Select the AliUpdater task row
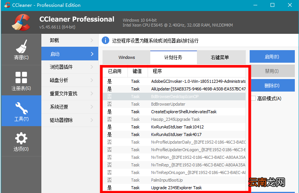 click(x=174, y=89)
